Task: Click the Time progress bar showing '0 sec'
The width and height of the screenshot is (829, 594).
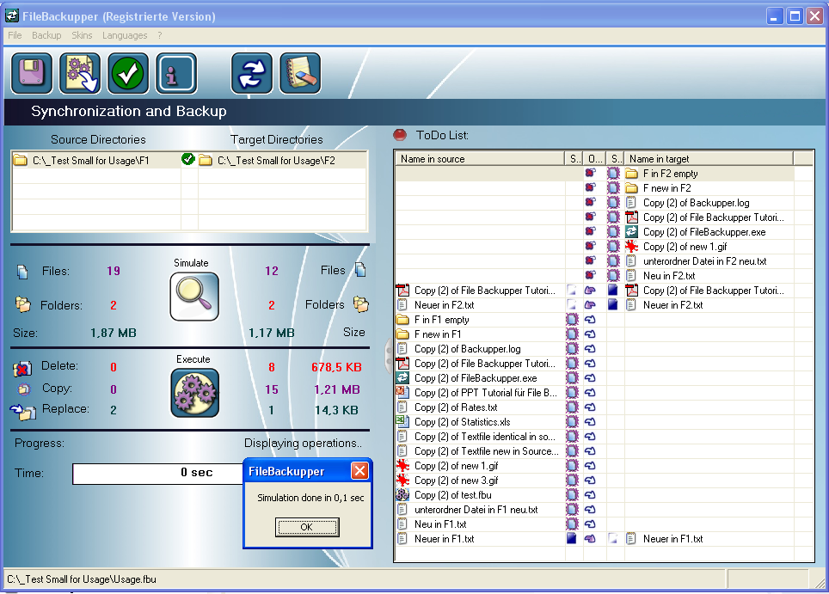Action: 197,473
